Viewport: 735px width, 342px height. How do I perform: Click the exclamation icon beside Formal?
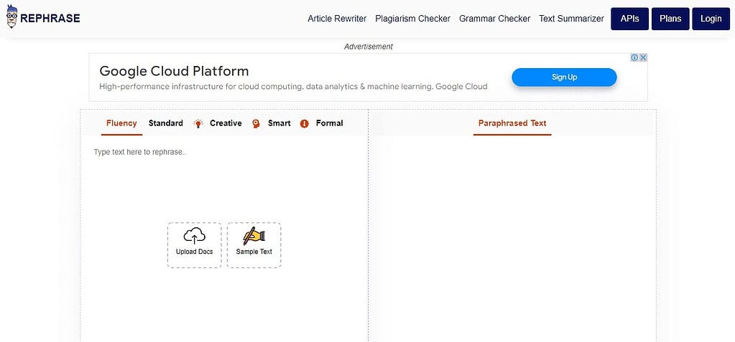click(304, 123)
